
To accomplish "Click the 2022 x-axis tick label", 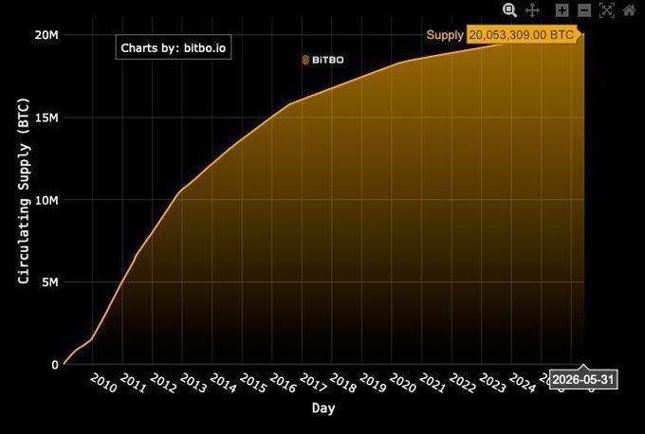I will 463,383.
